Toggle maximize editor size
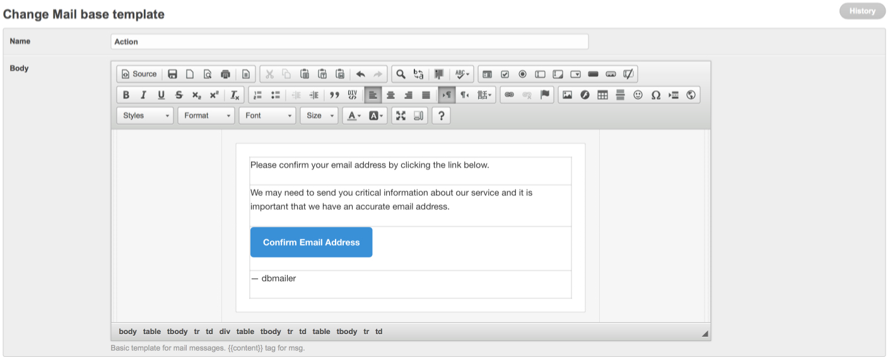The height and width of the screenshot is (360, 890). 400,116
